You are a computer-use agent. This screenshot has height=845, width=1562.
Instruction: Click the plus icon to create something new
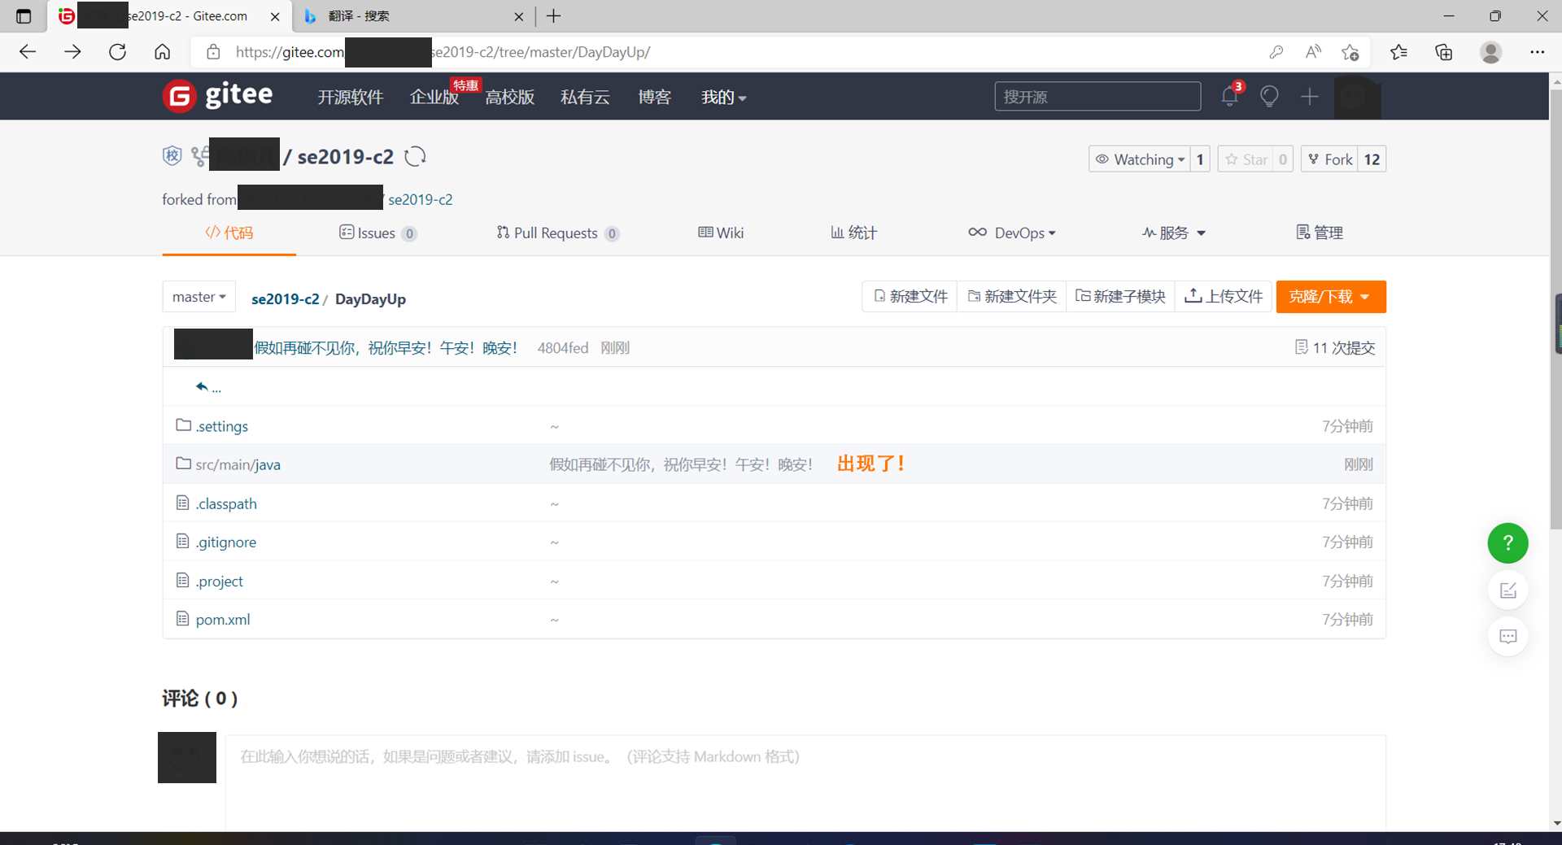[x=1309, y=96]
